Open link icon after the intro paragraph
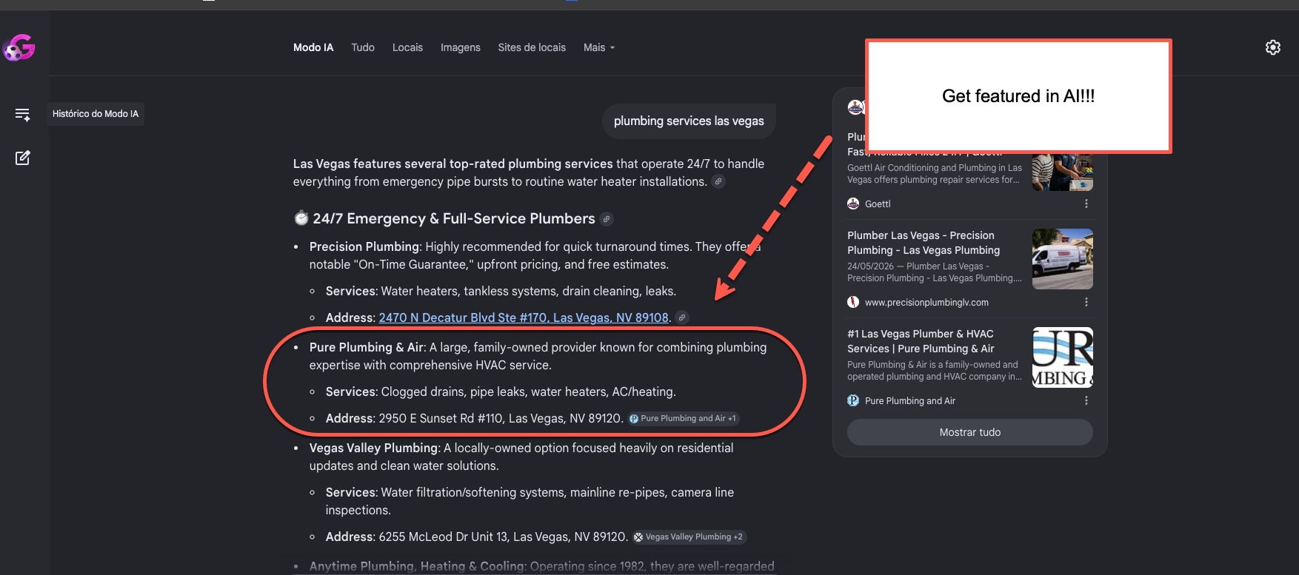The image size is (1299, 575). tap(718, 181)
